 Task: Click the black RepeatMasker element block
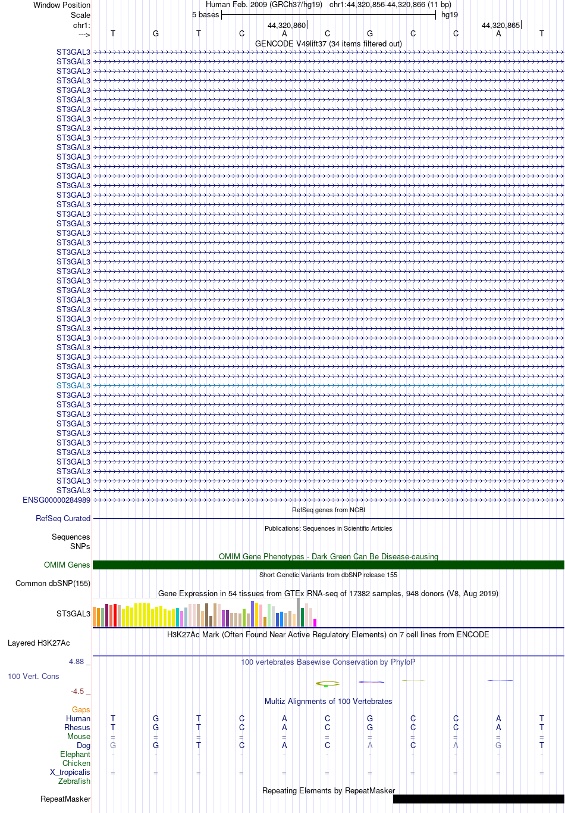tap(479, 799)
